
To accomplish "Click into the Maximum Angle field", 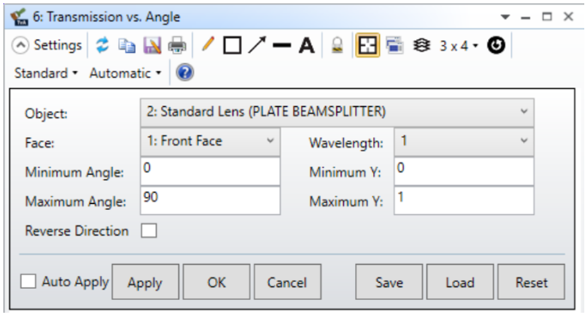I will (210, 200).
